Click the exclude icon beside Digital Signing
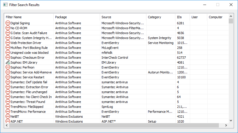The height and width of the screenshot is (133, 238). point(8,23)
